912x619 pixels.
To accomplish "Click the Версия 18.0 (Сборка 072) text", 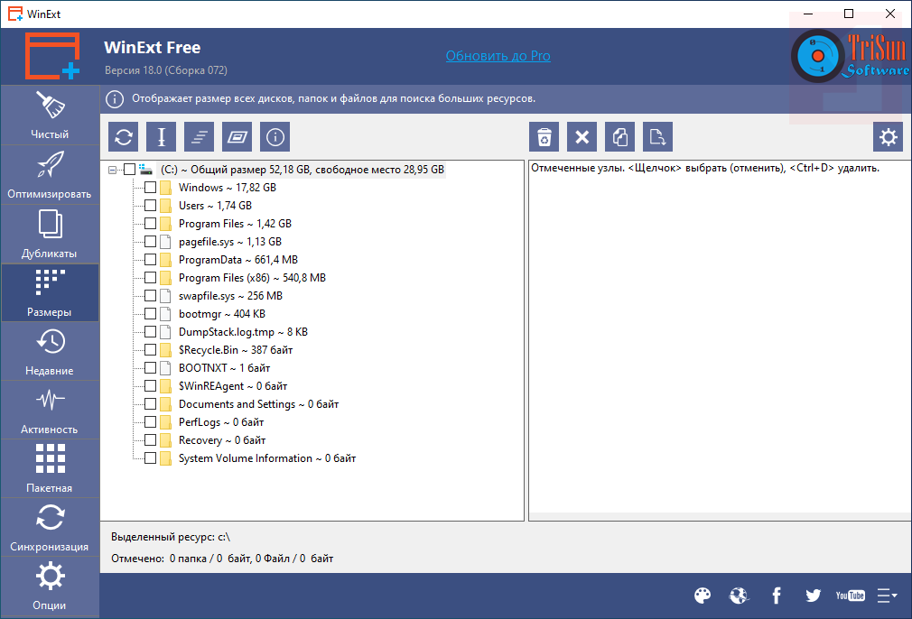I will 166,70.
